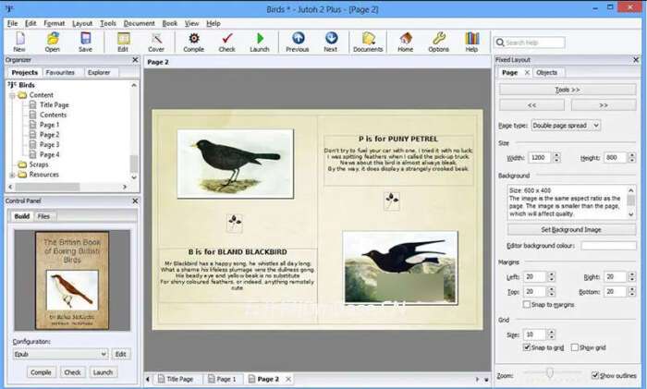Close the Control Panel pane
This screenshot has height=389, width=647.
tap(135, 201)
